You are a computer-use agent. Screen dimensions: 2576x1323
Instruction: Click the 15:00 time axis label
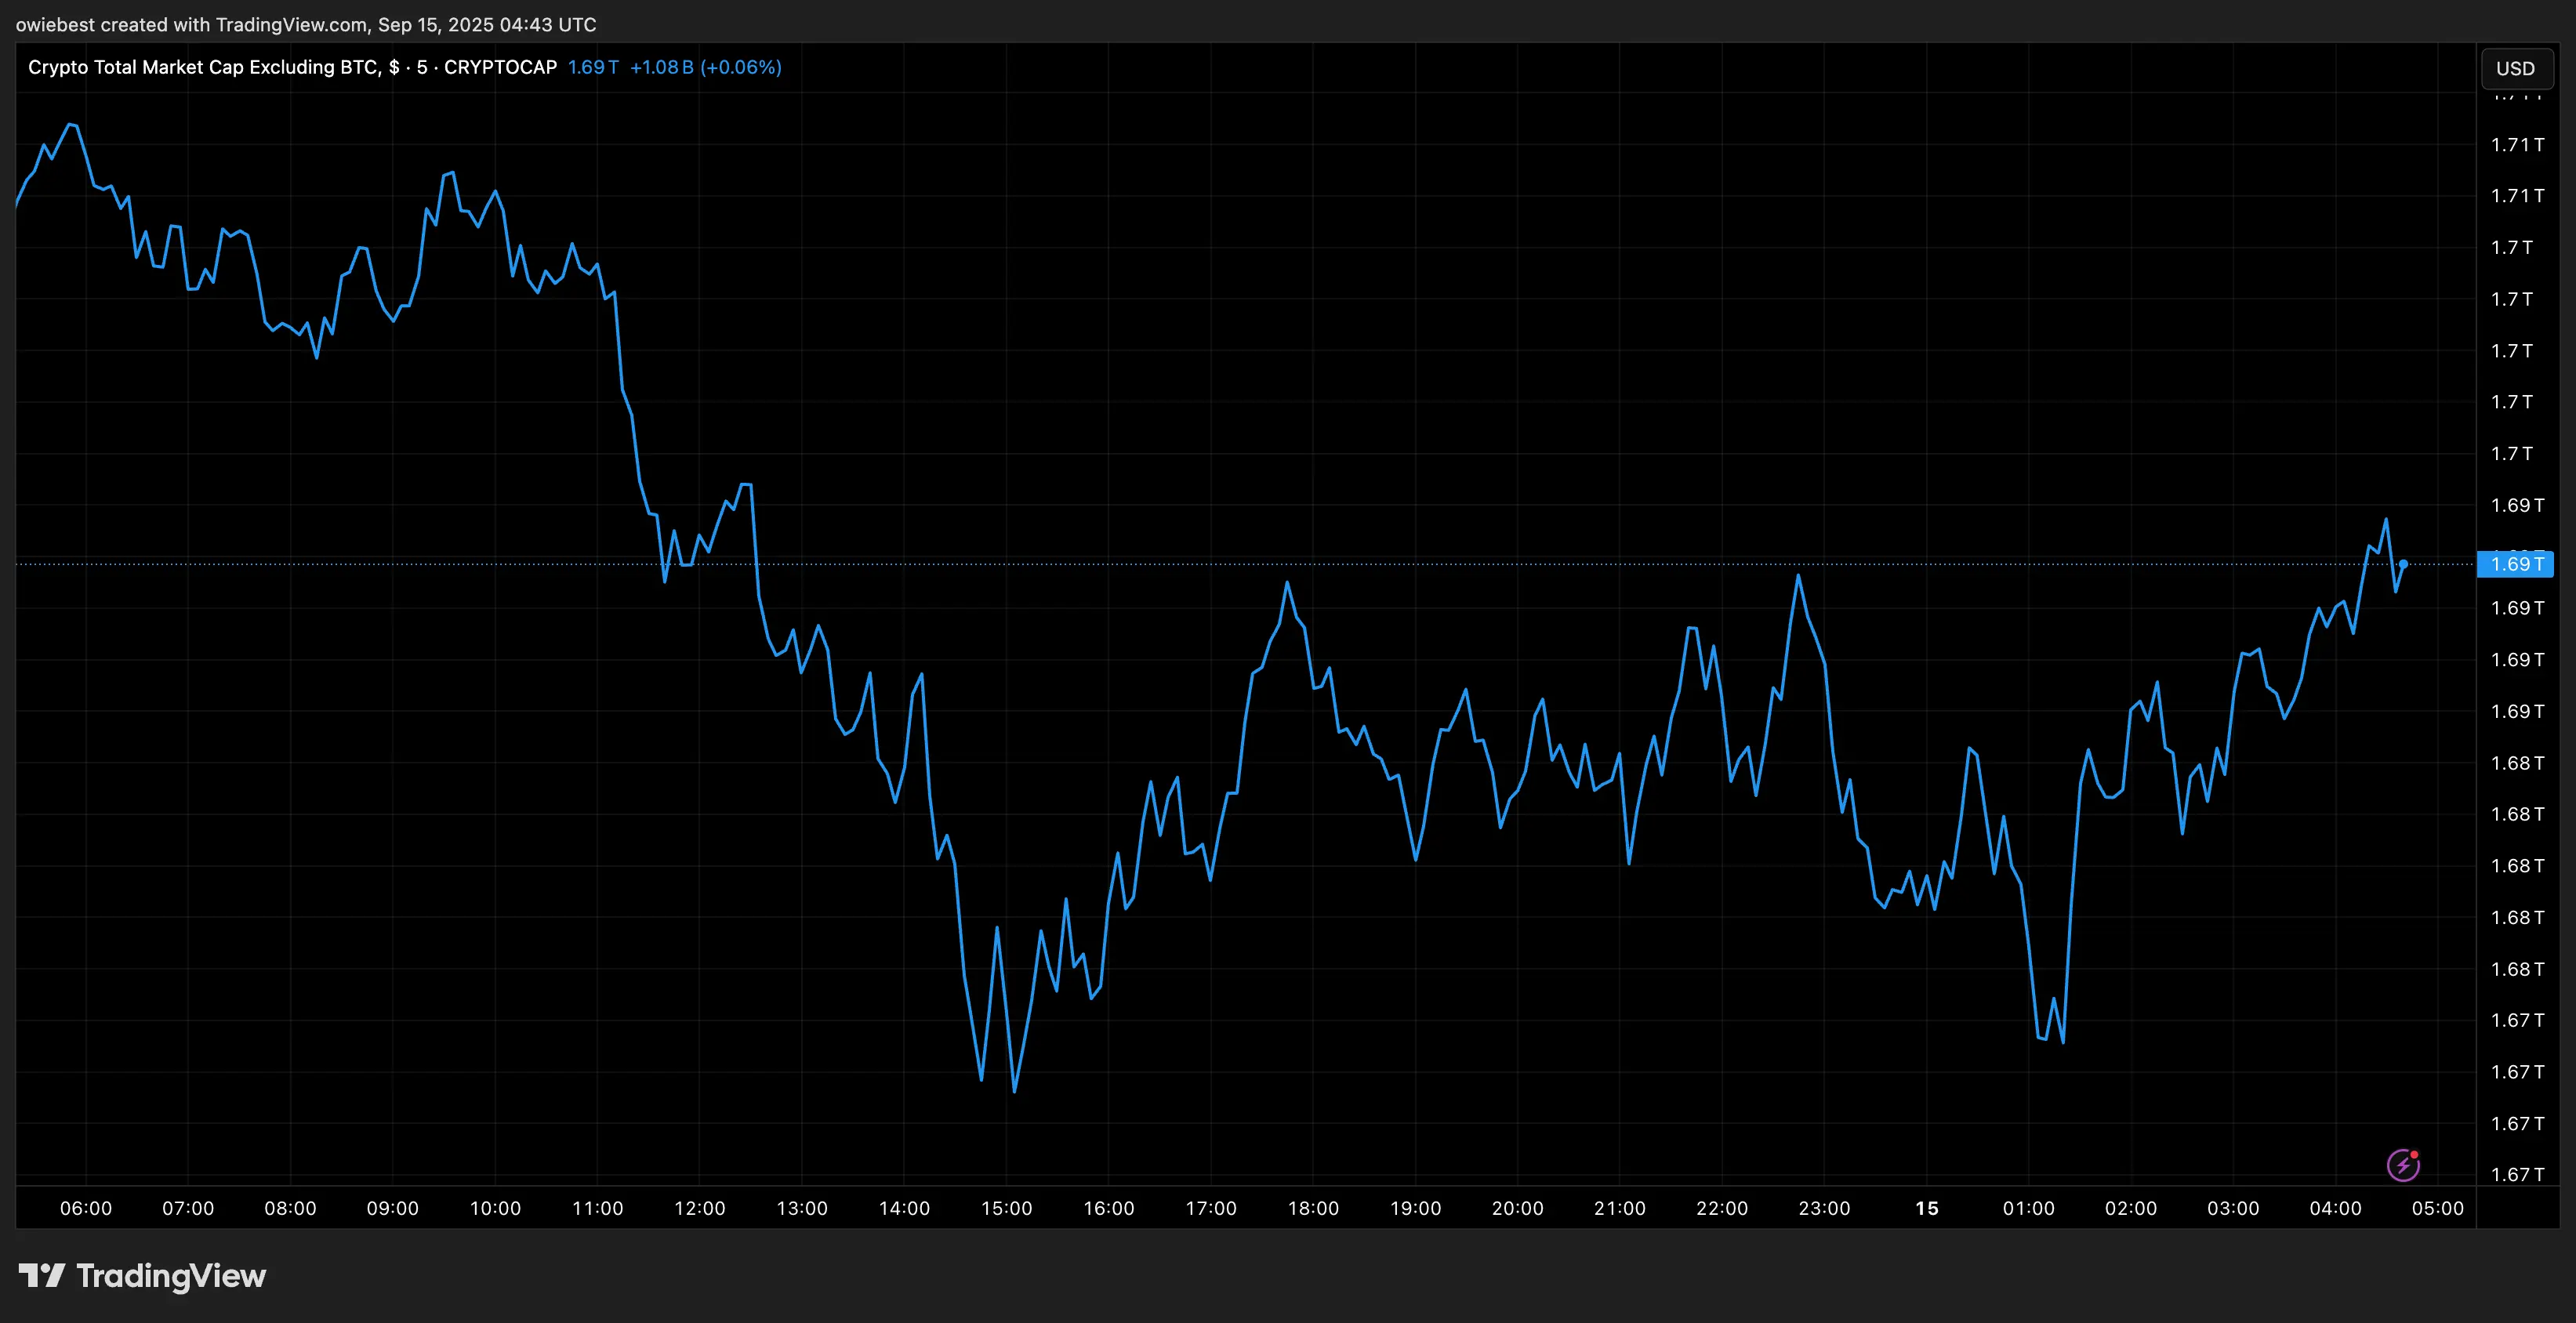click(1006, 1208)
